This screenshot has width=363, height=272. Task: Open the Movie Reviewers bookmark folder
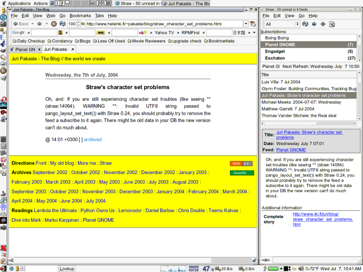[146, 41]
